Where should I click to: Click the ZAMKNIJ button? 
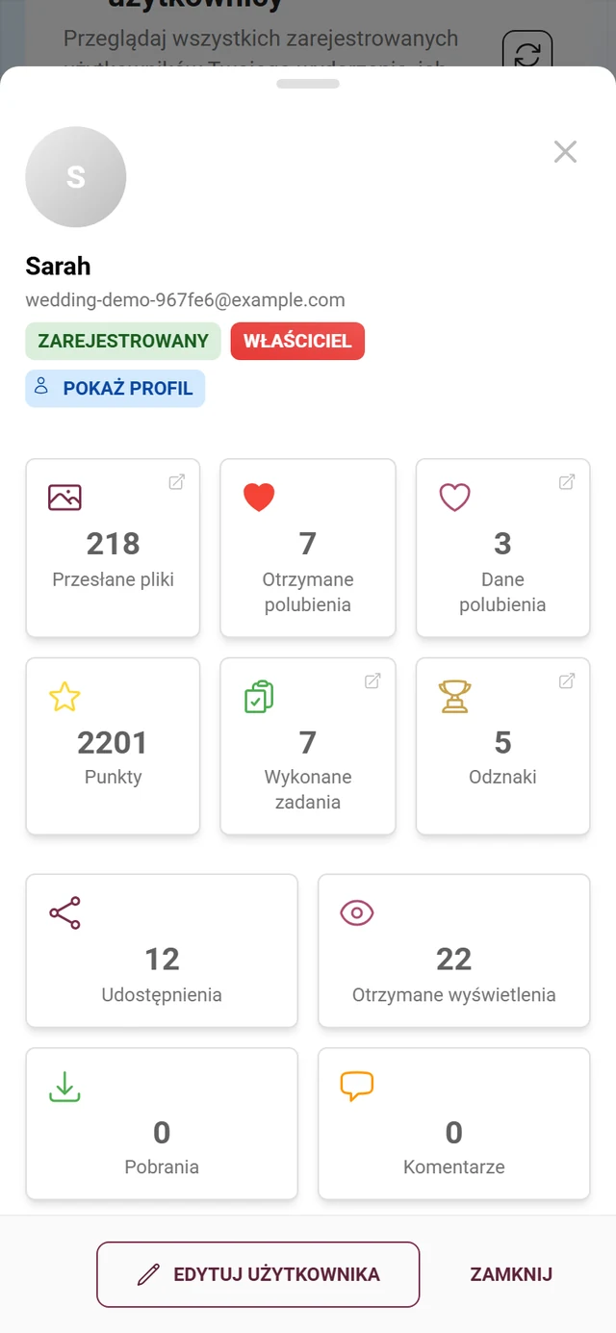511,1274
